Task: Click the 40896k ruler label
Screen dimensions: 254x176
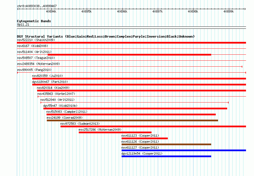Action: tap(122, 11)
